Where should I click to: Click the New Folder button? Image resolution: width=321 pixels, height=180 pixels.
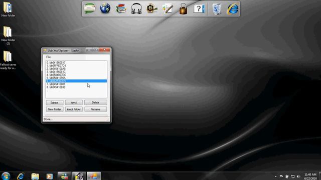click(x=55, y=109)
